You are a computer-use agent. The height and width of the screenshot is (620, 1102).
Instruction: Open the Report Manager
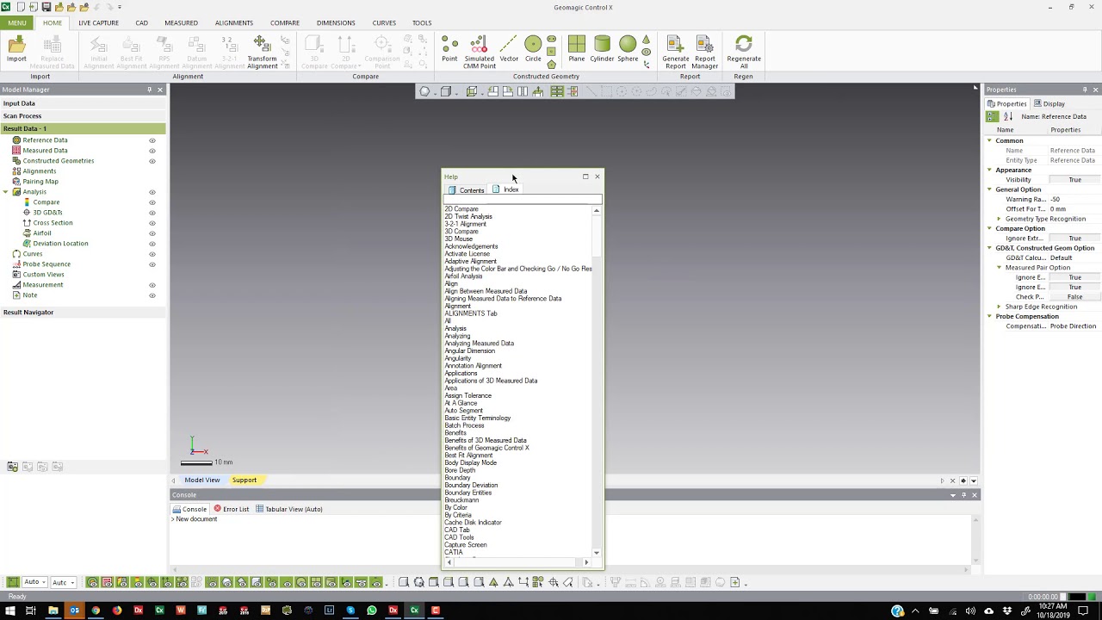705,52
